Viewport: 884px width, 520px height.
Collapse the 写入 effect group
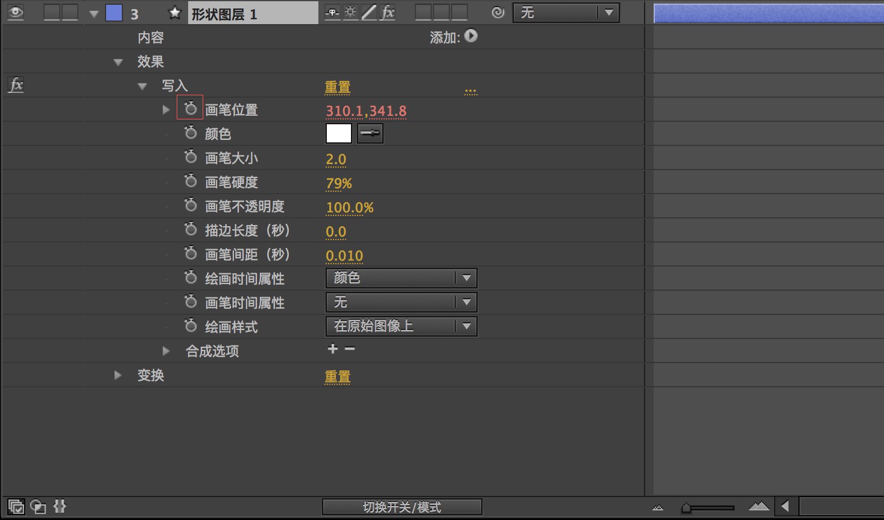point(142,86)
